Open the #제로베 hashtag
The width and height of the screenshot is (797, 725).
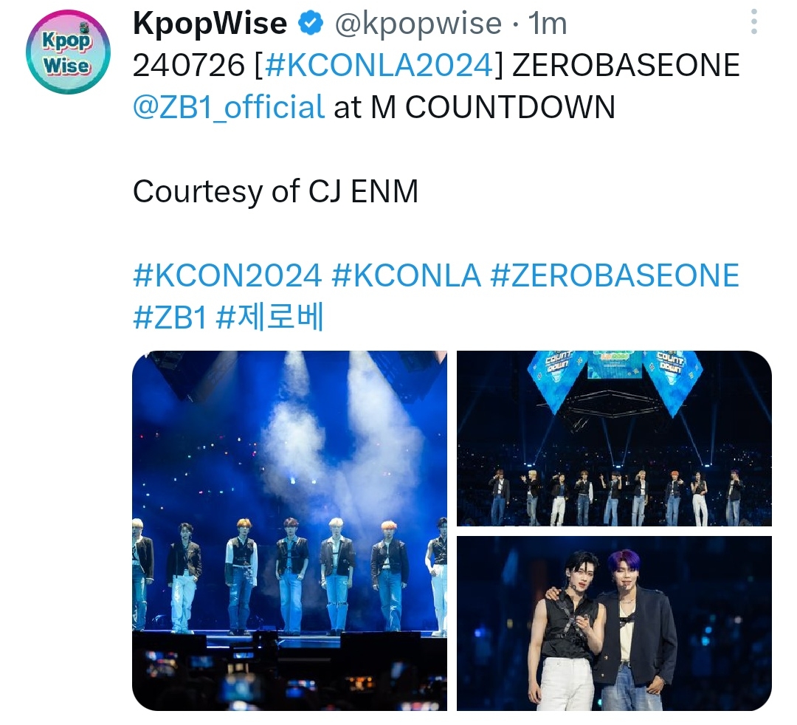coord(270,317)
